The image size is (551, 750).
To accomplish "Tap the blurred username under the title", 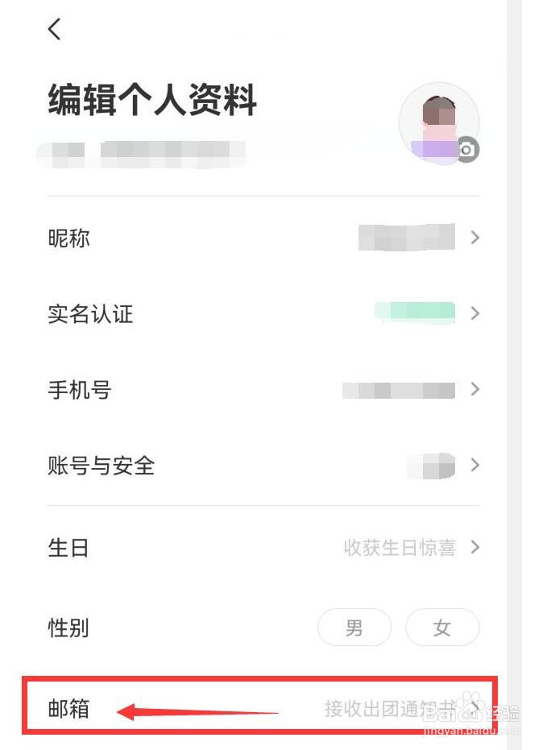I will pos(142,155).
